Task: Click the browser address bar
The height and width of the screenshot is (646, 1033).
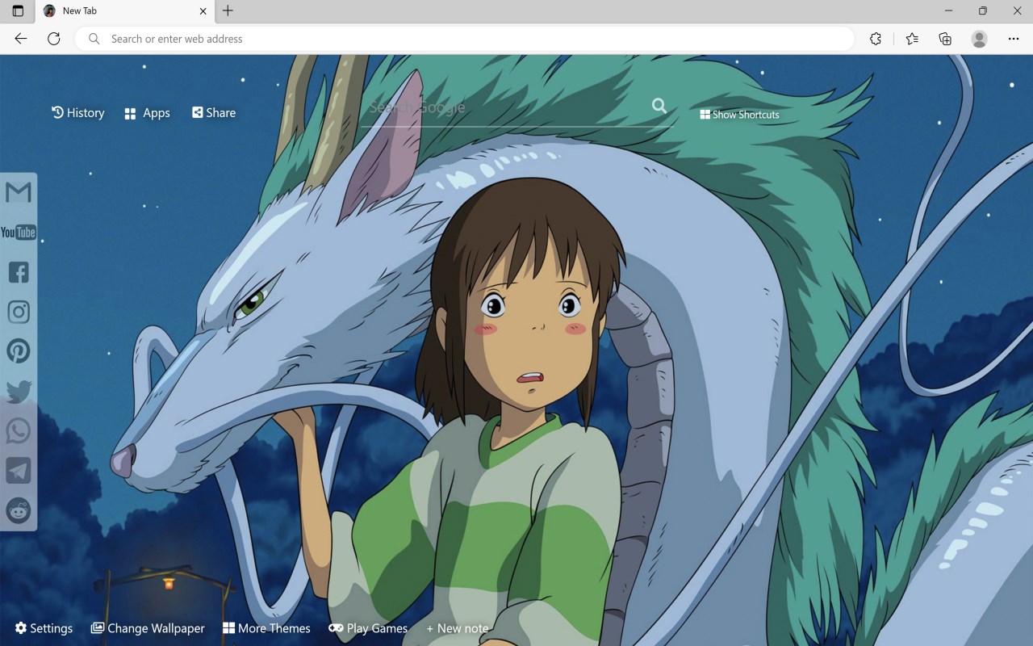Action: [464, 39]
